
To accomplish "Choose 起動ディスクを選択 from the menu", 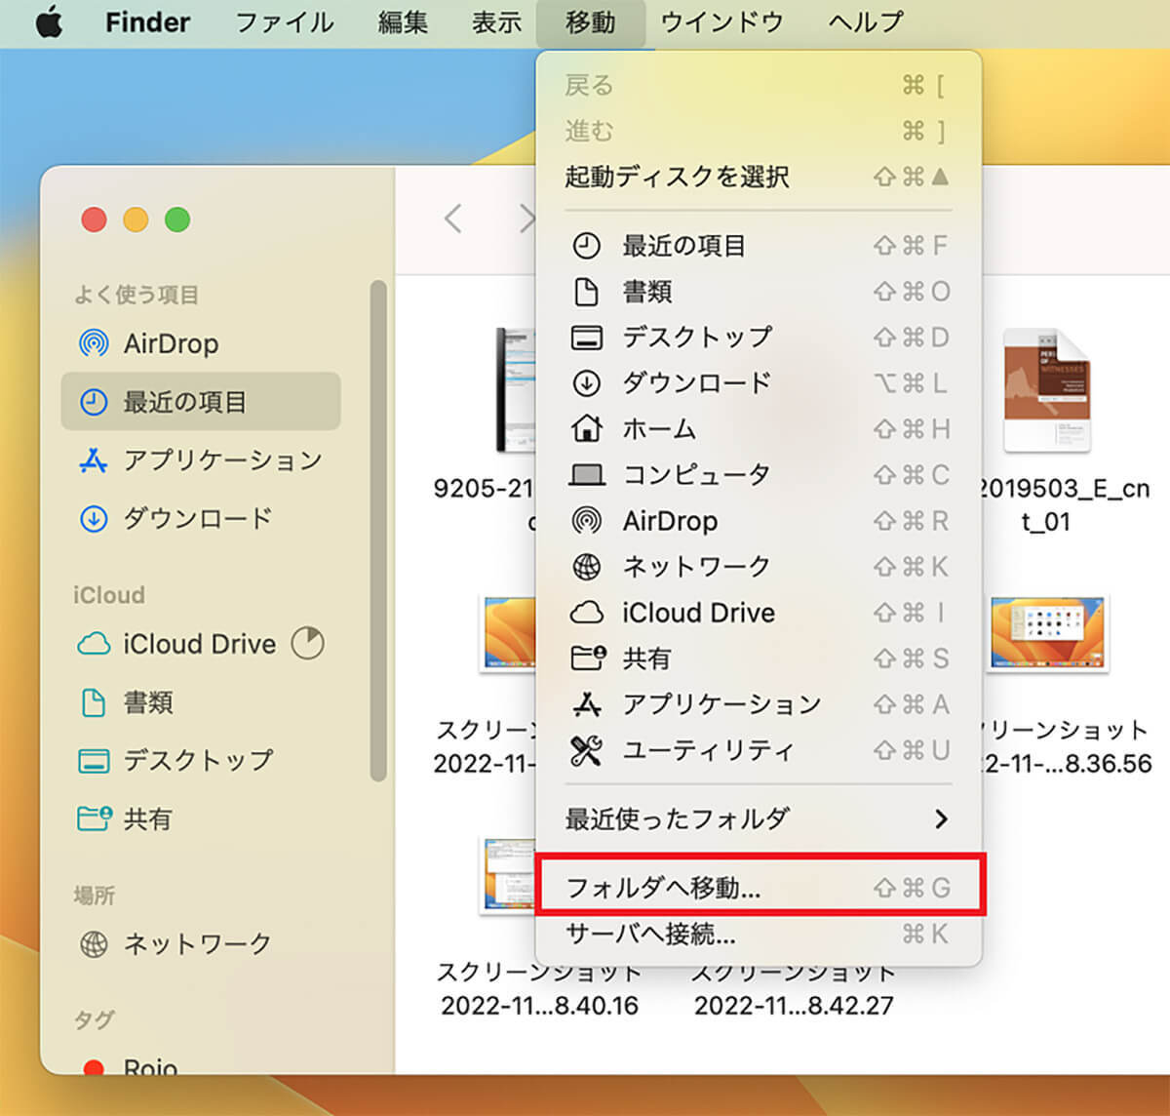I will tap(759, 177).
